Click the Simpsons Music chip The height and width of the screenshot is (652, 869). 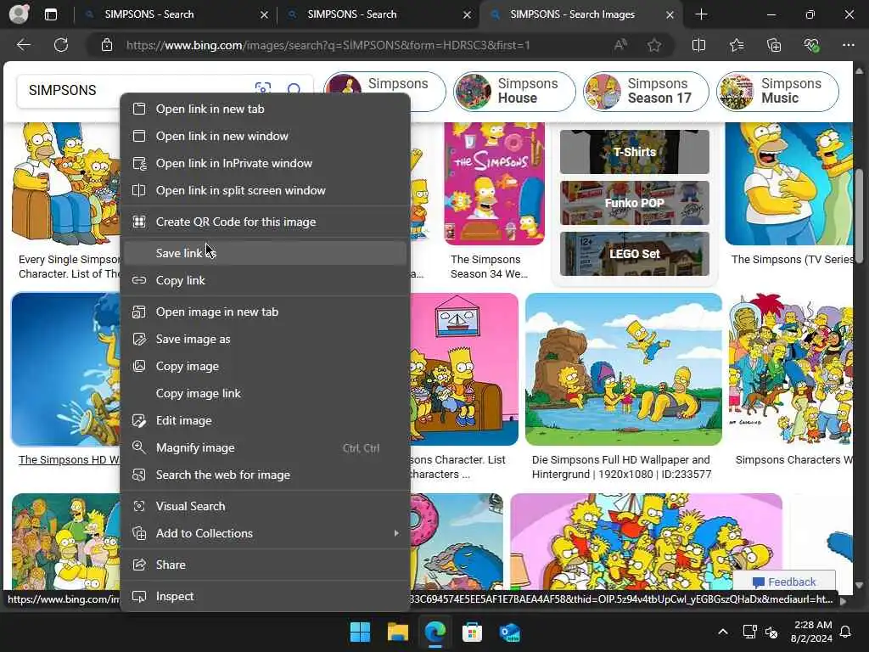click(777, 91)
